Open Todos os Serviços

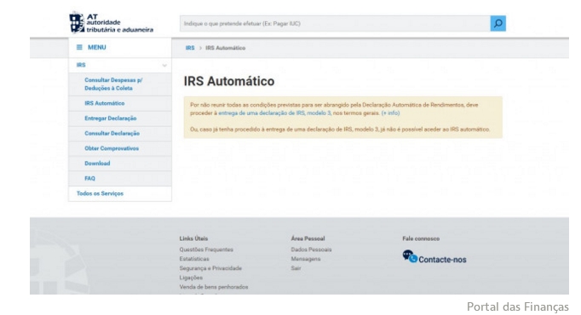pyautogui.click(x=100, y=193)
